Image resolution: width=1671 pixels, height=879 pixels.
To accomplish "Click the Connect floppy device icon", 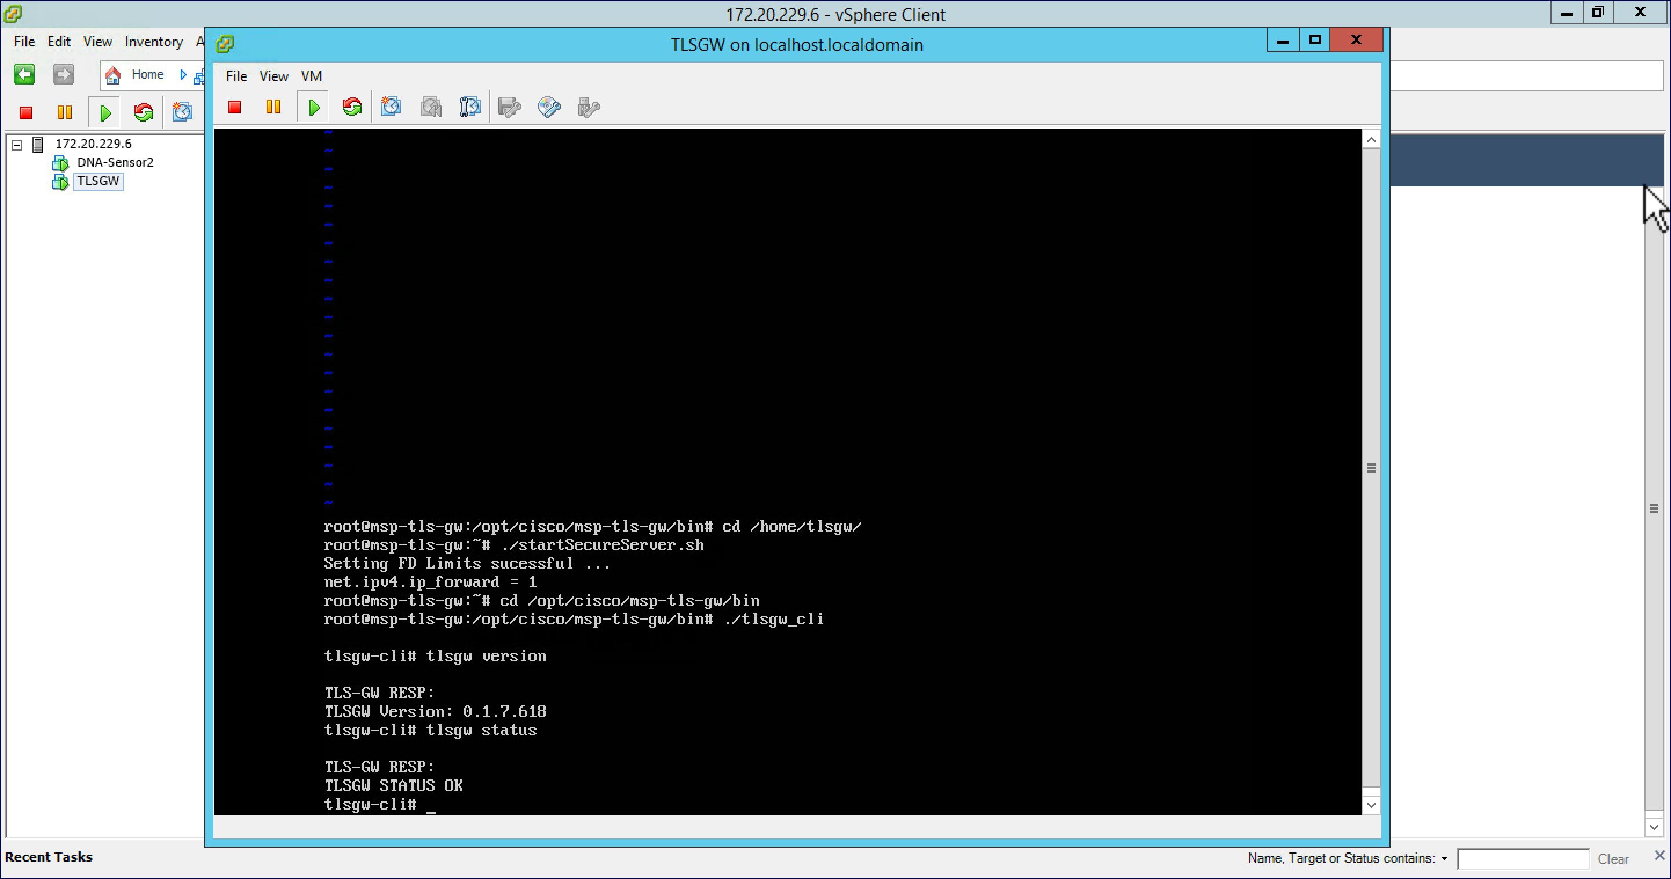I will click(509, 107).
